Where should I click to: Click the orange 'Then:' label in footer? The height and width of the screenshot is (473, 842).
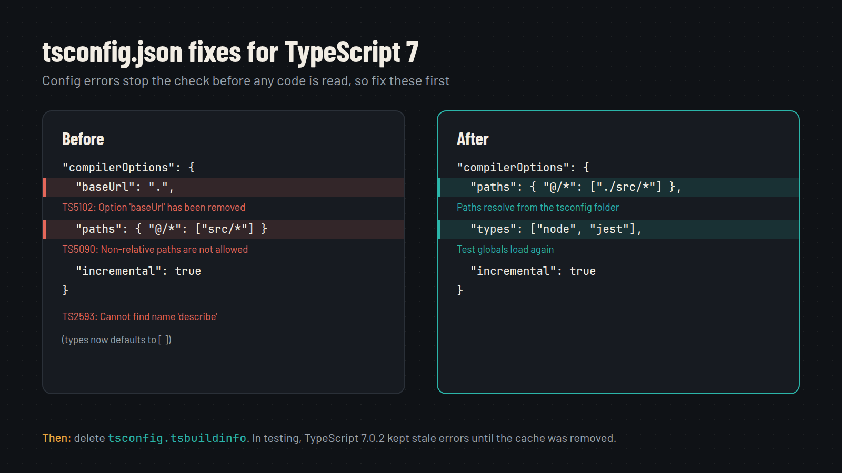coord(56,438)
